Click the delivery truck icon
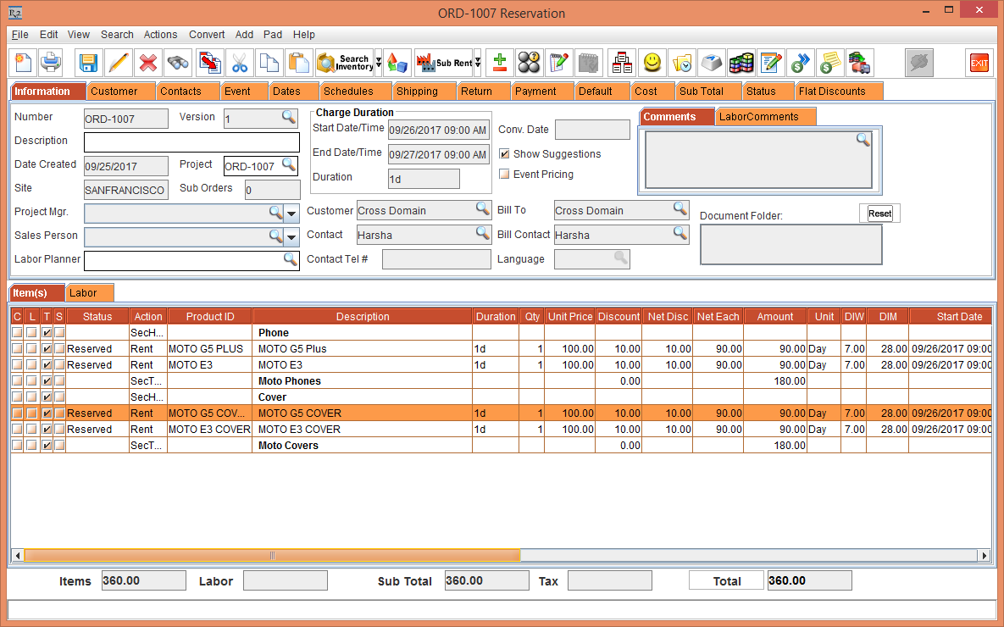The height and width of the screenshot is (627, 1004). (x=860, y=63)
